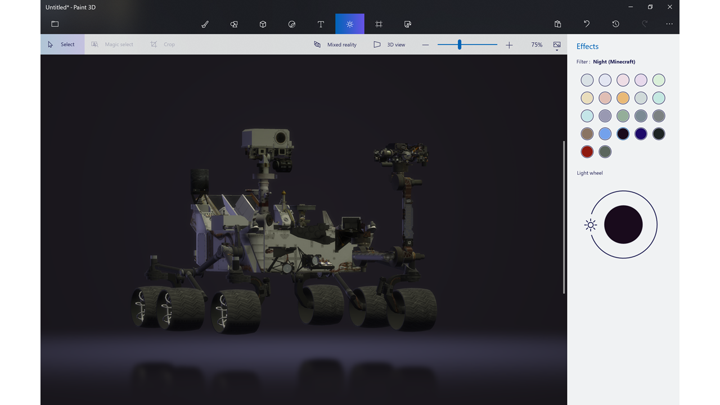Select the Brushes tool
The height and width of the screenshot is (405, 720).
pyautogui.click(x=205, y=24)
